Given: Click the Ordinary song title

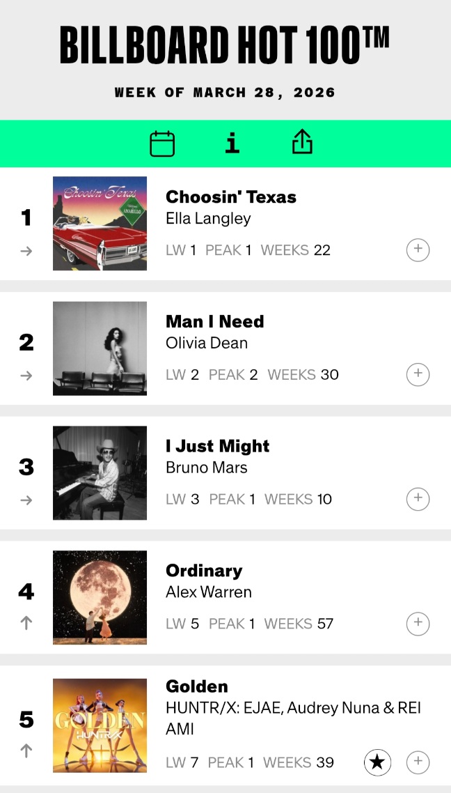Looking at the screenshot, I should 204,571.
